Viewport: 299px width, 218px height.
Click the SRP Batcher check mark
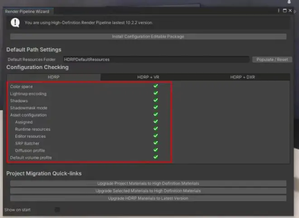[x=156, y=143]
